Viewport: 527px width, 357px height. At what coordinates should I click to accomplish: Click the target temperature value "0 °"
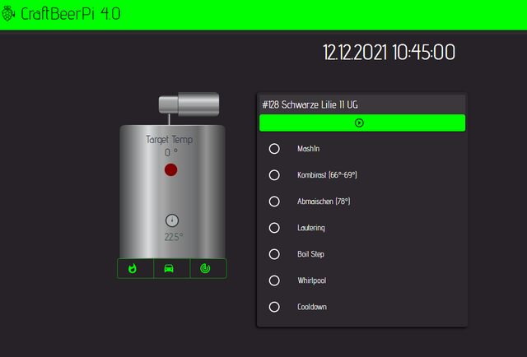click(171, 153)
